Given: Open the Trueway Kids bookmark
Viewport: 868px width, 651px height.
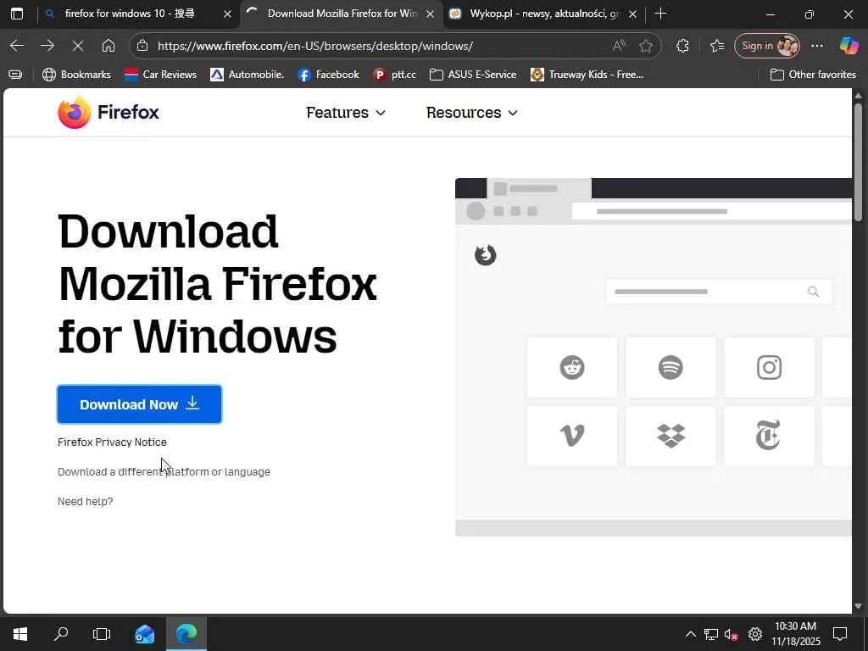Looking at the screenshot, I should coord(587,75).
